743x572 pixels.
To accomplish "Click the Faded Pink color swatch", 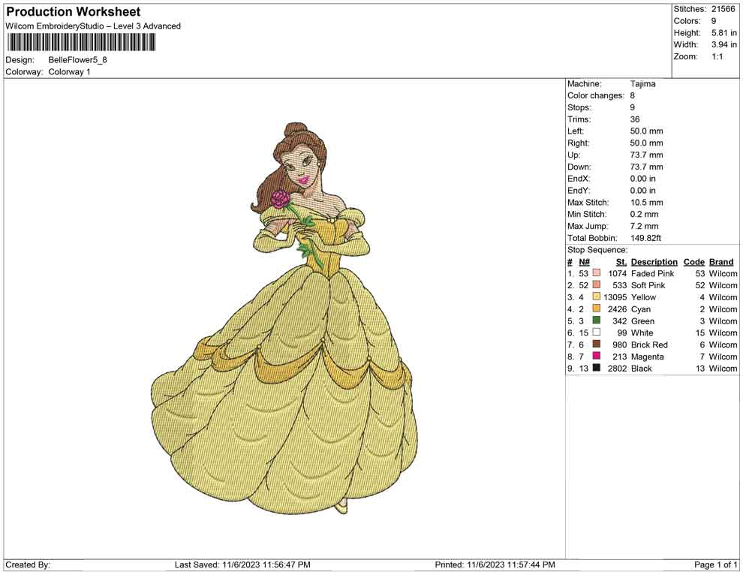I will pyautogui.click(x=597, y=274).
